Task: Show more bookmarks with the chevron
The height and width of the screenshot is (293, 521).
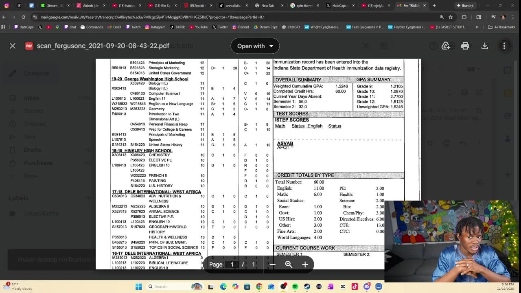Action: click(x=477, y=27)
